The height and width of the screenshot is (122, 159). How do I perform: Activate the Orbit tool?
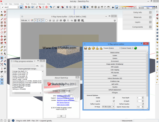tap(2, 58)
